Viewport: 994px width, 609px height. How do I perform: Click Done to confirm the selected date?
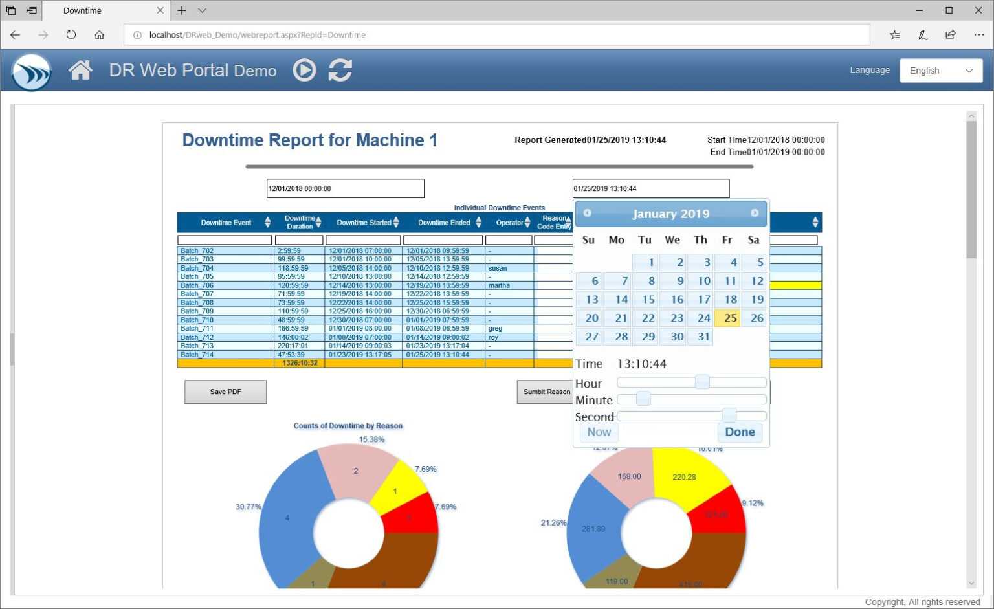tap(740, 432)
